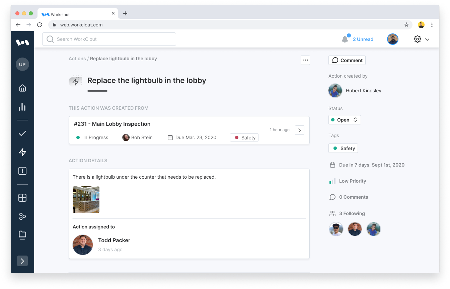The image size is (450, 289).
Task: Open the bar chart analytics icon
Action: click(22, 107)
